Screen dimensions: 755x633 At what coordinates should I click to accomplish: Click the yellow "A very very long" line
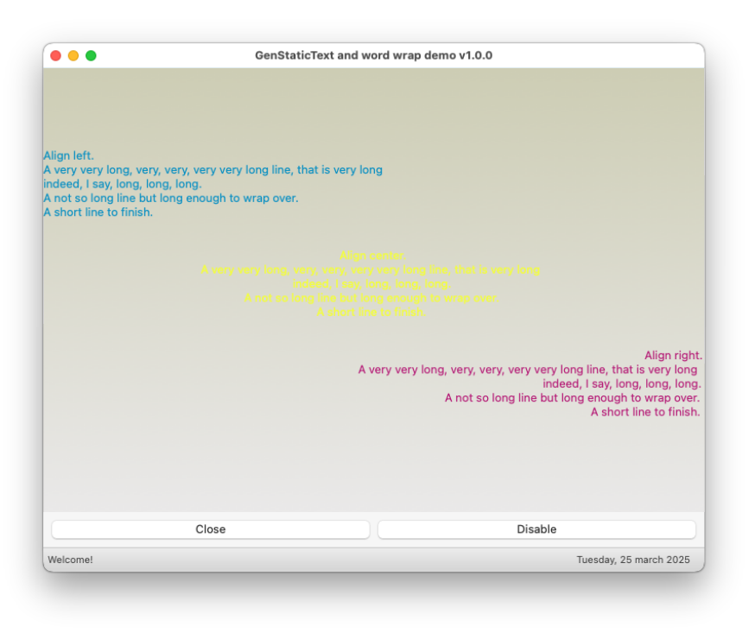coord(370,269)
